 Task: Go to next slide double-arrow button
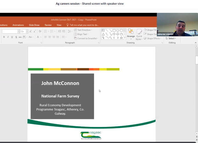click(197, 140)
